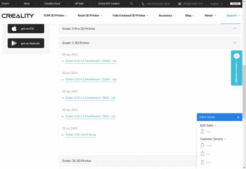Click the chat bubble icon on Leave a message
Viewport: 246px width, 169px height.
(236, 56)
